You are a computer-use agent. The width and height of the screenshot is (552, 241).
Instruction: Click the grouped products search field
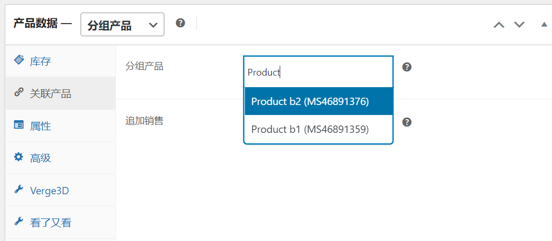coord(319,72)
